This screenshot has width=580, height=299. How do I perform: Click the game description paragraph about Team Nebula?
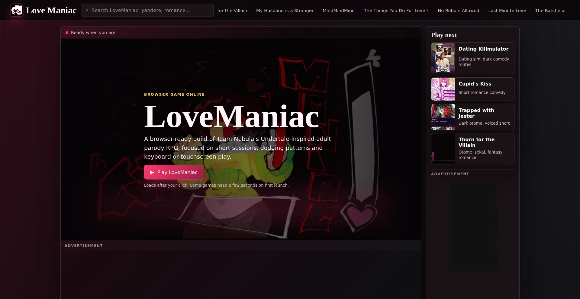point(237,148)
